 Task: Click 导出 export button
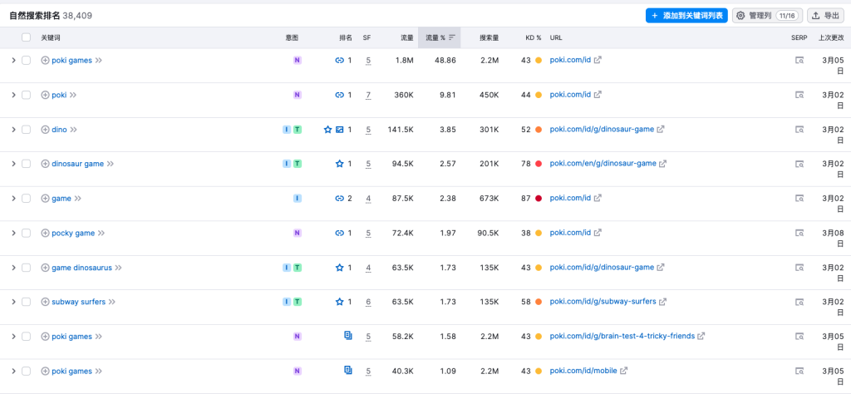click(x=825, y=16)
